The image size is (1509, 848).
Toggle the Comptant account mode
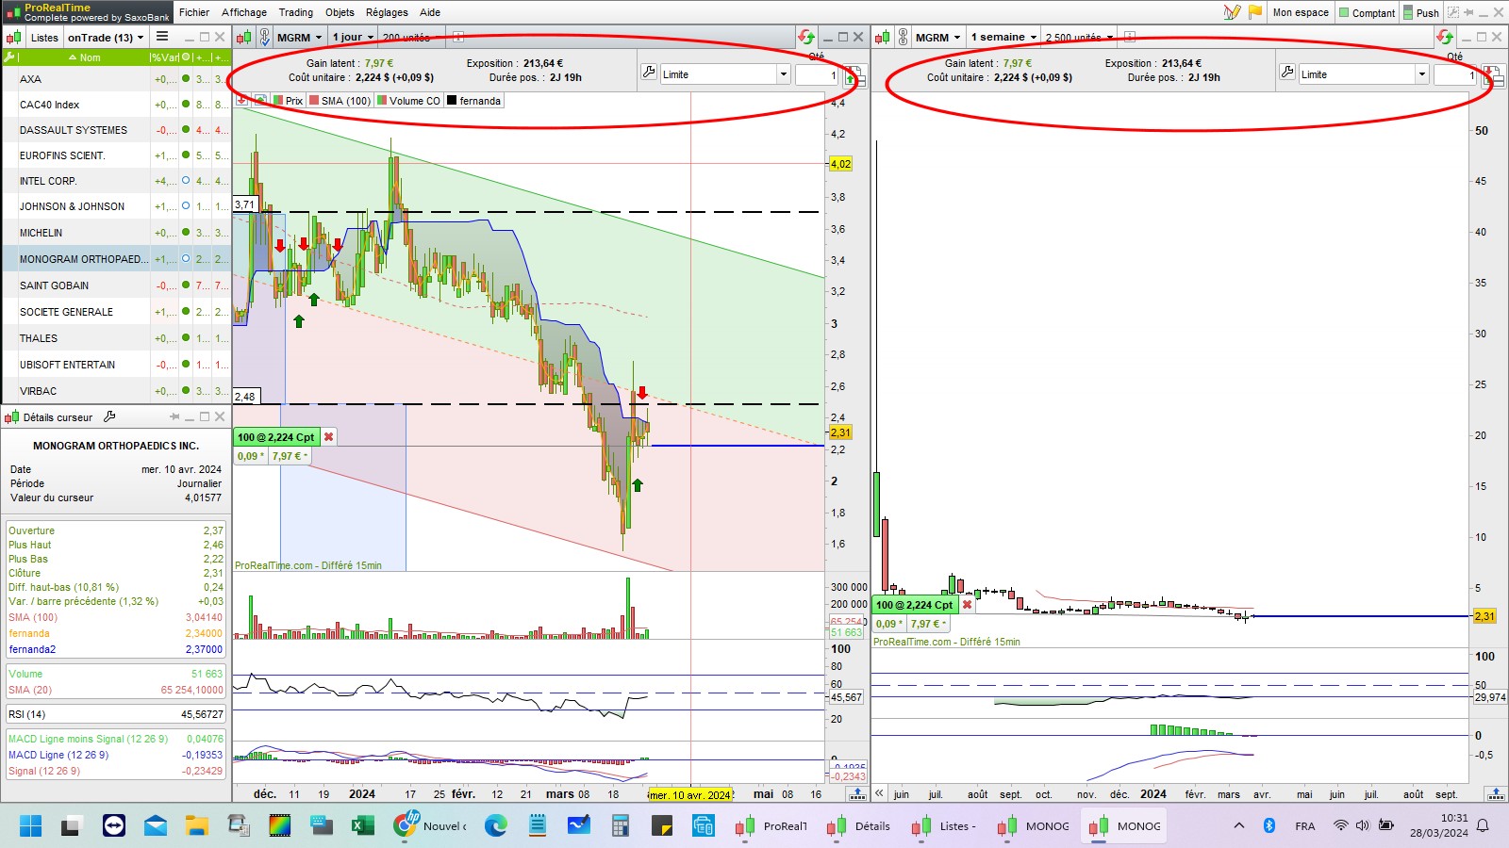pos(1367,12)
